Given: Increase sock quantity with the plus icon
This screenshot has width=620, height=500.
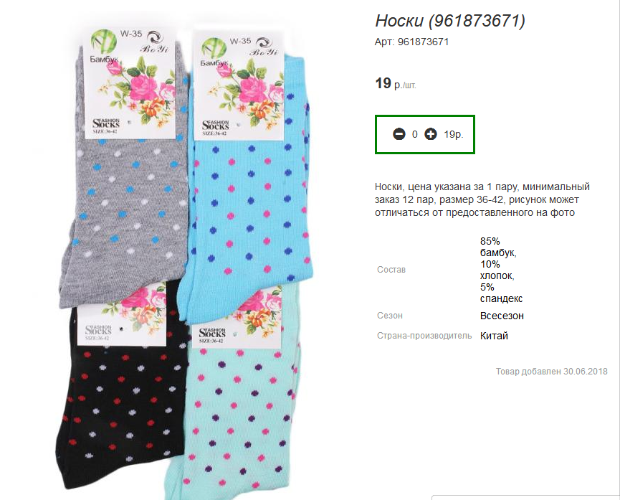Looking at the screenshot, I should pos(431,134).
